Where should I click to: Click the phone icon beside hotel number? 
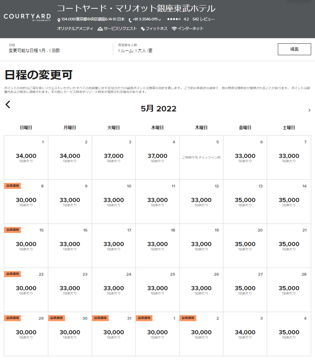tap(130, 20)
